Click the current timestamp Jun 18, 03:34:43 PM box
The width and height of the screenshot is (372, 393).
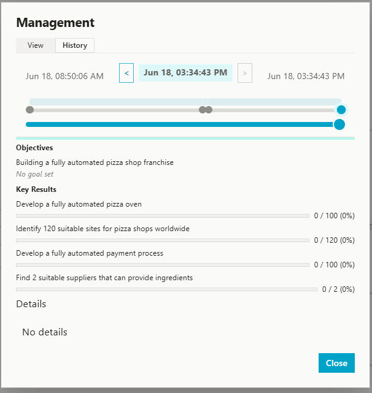coord(185,73)
